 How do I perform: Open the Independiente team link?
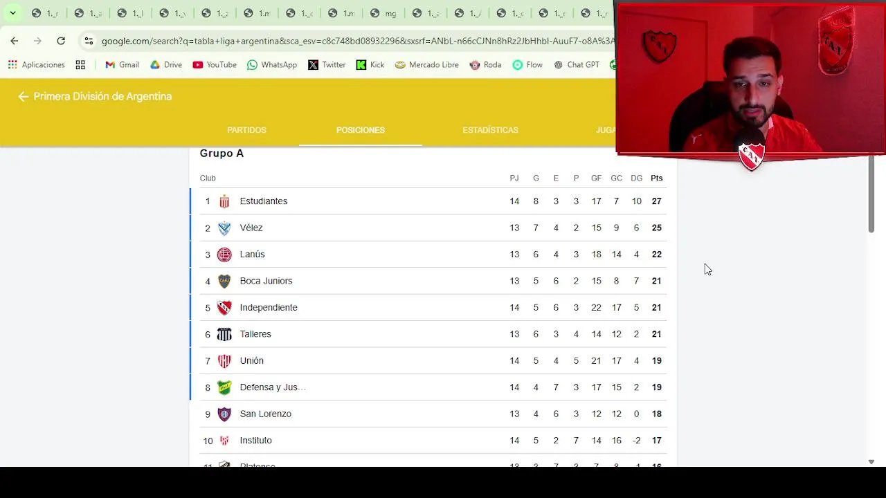pyautogui.click(x=269, y=308)
